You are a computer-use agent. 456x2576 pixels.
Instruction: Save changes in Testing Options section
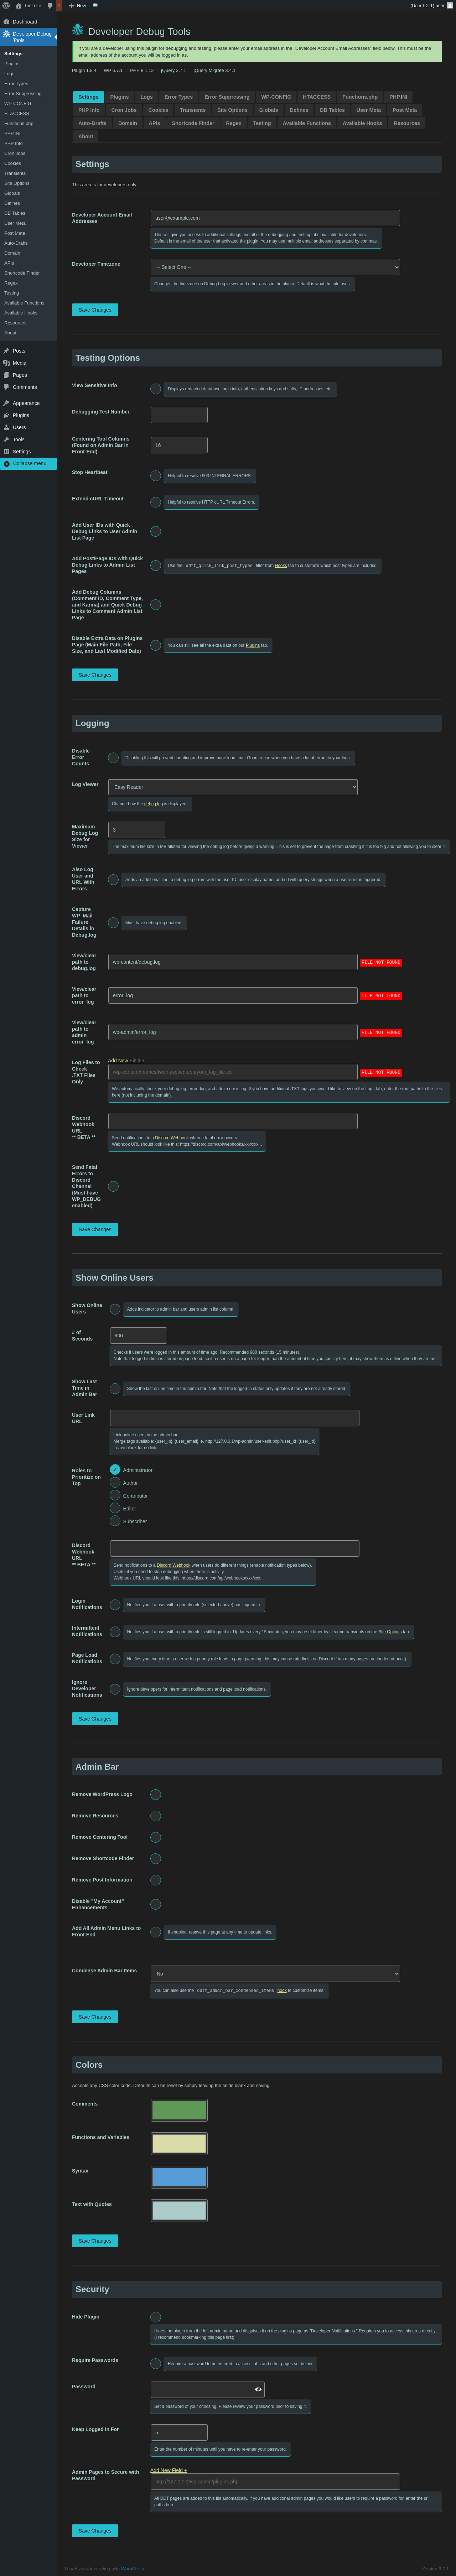point(95,675)
